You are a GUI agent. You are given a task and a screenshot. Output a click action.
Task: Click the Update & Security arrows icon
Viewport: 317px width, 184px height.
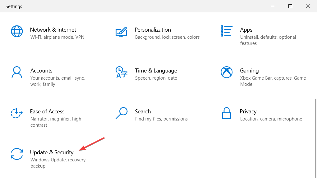[x=17, y=154]
